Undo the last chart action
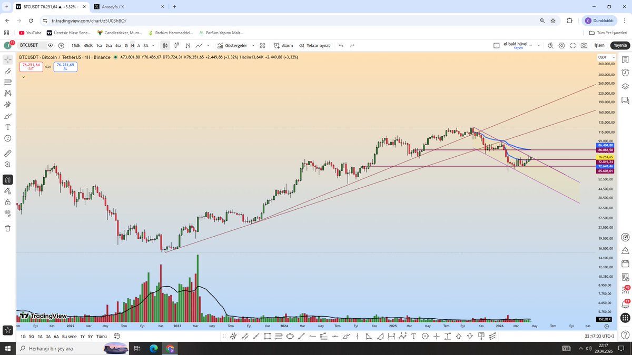Screen dimensions: 632x355 tap(341, 46)
